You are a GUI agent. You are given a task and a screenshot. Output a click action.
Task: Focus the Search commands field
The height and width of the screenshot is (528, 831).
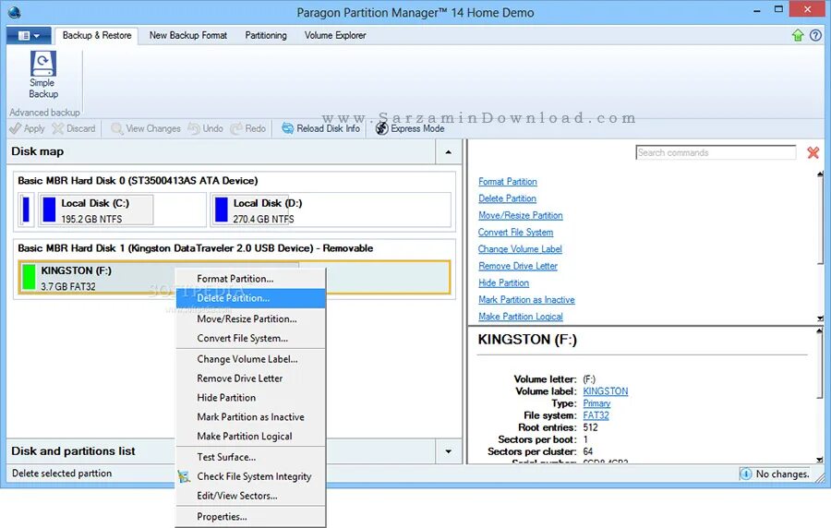tap(716, 152)
